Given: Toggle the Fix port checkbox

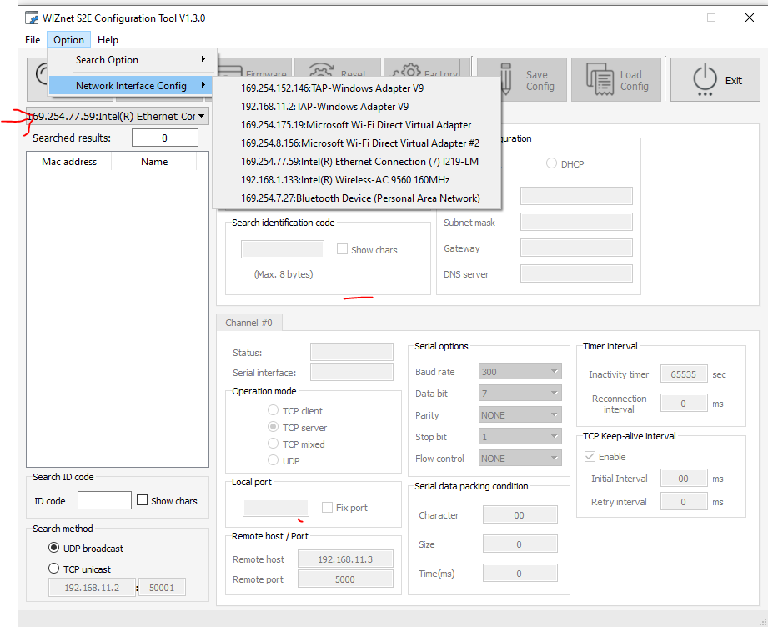Looking at the screenshot, I should (327, 508).
